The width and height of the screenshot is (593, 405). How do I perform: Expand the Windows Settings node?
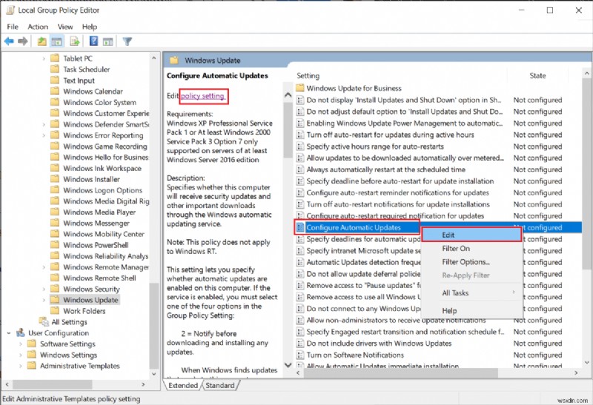(21, 355)
